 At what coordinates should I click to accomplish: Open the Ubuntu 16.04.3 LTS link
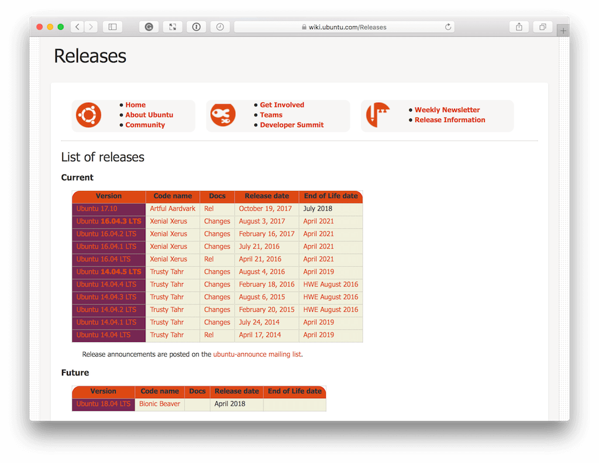coord(109,221)
